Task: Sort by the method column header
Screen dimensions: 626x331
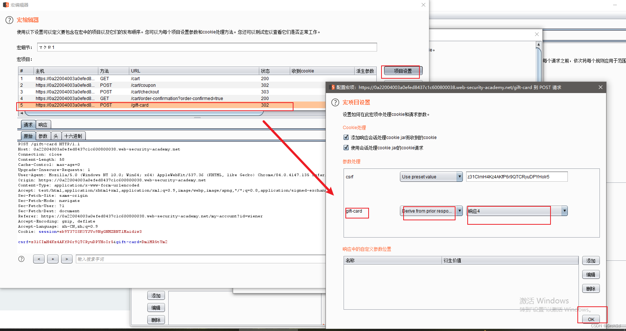Action: (113, 71)
